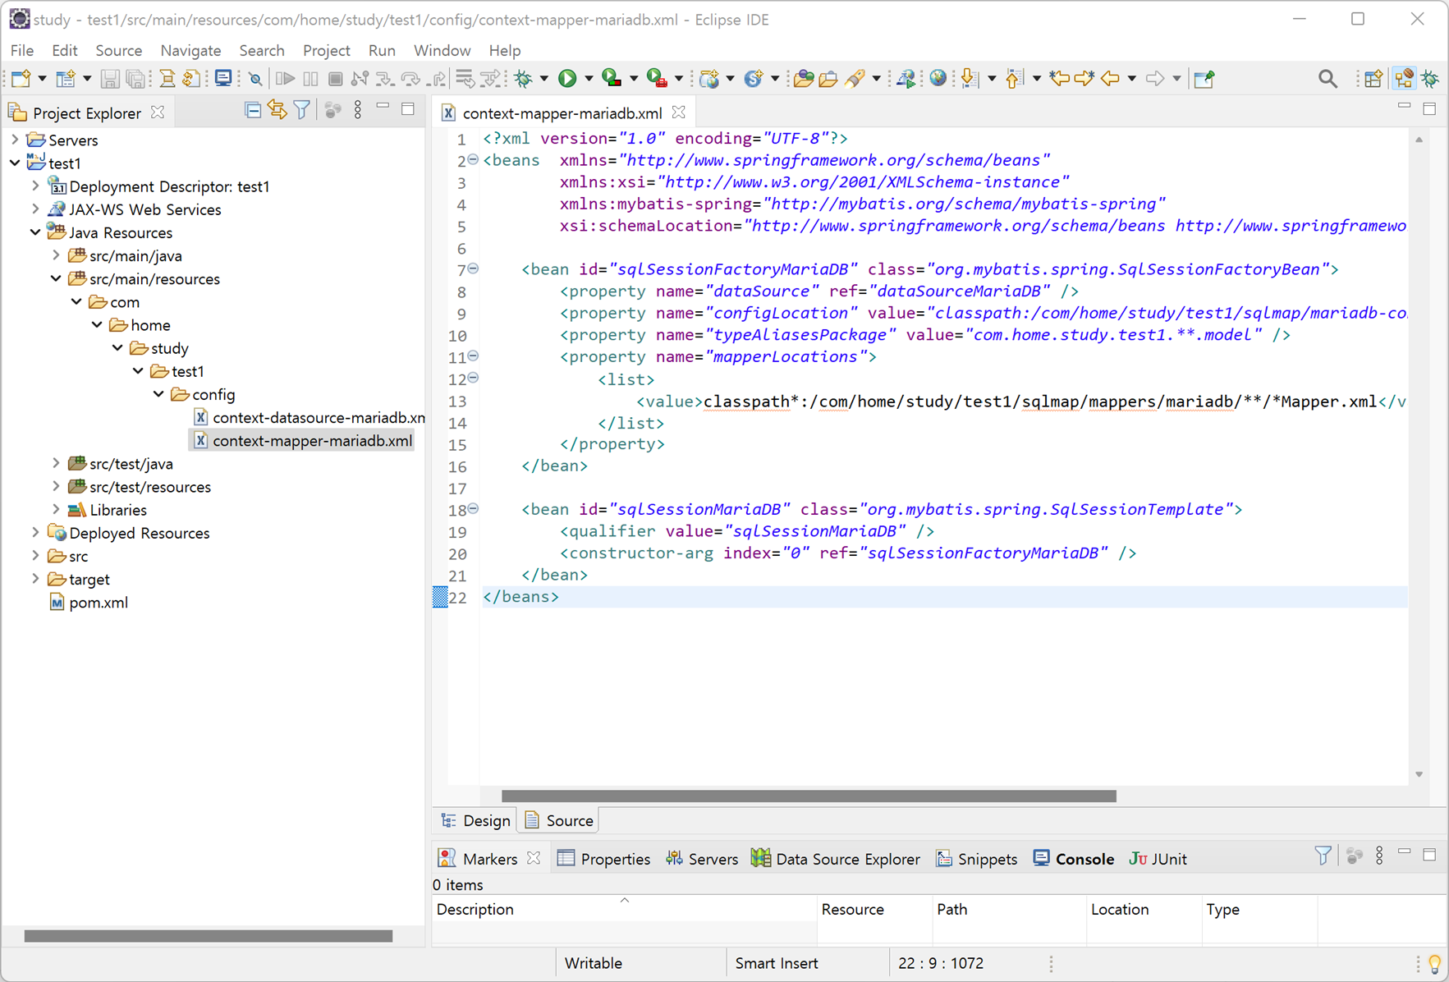Click the Debug bug icon
The image size is (1449, 982).
[x=523, y=78]
